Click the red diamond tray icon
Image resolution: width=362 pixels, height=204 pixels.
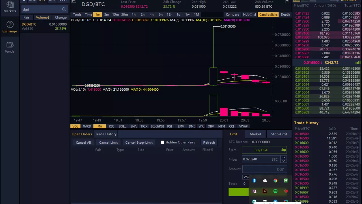coord(286,191)
